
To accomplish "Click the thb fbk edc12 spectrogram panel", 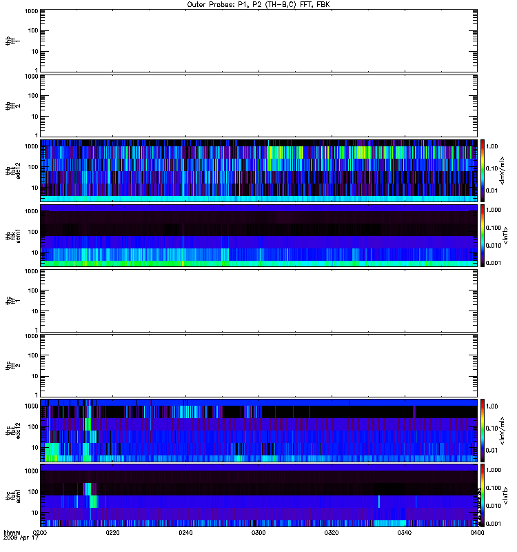I will pyautogui.click(x=258, y=170).
